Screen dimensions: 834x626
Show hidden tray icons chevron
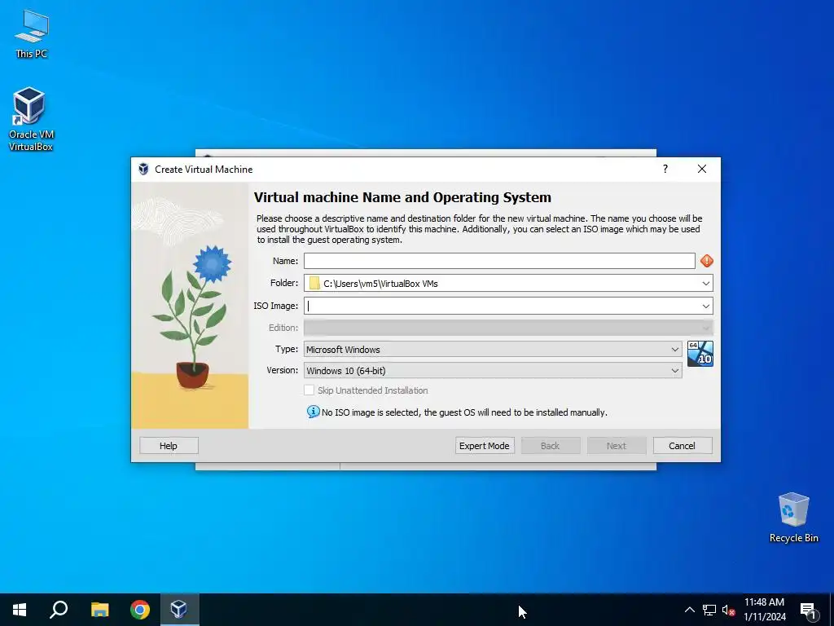[x=689, y=610]
